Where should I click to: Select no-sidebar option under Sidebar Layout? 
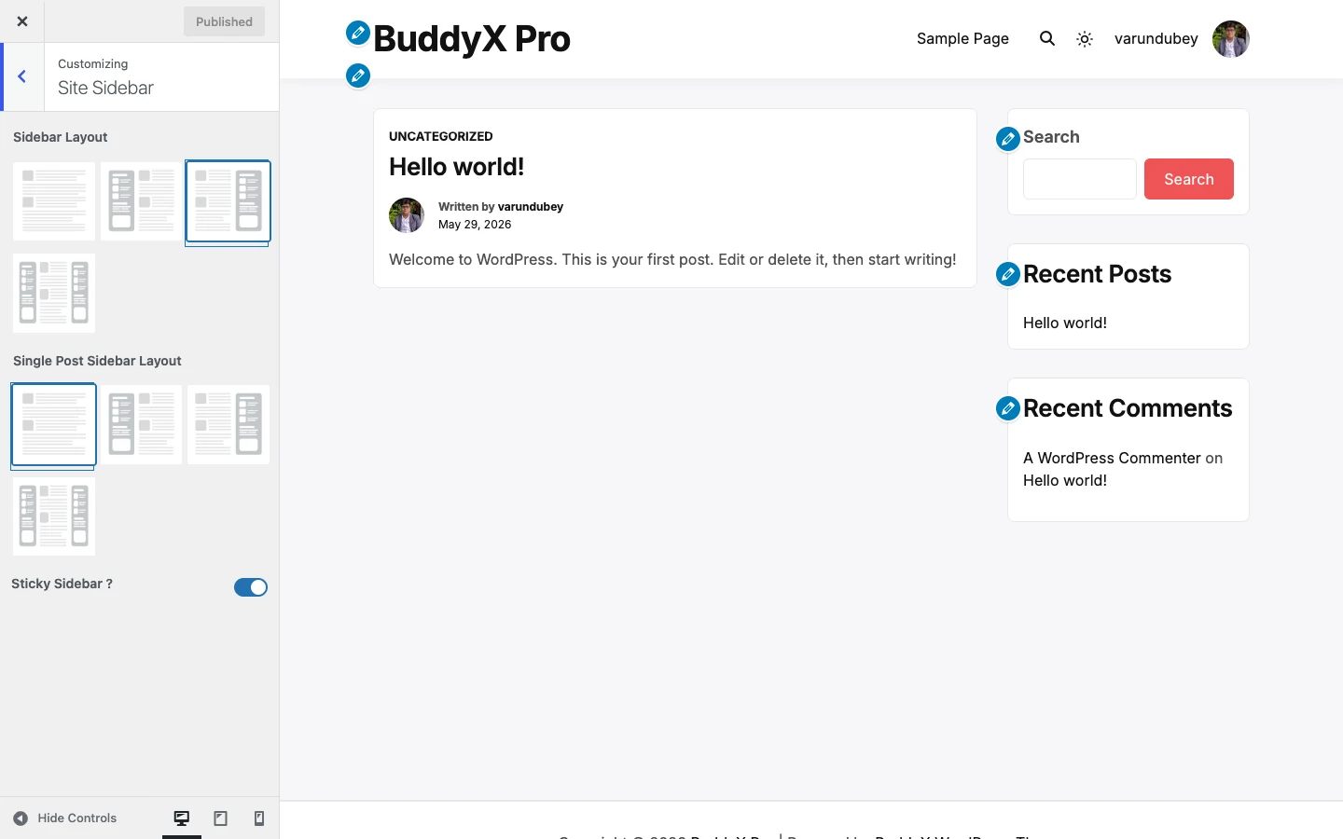[54, 201]
